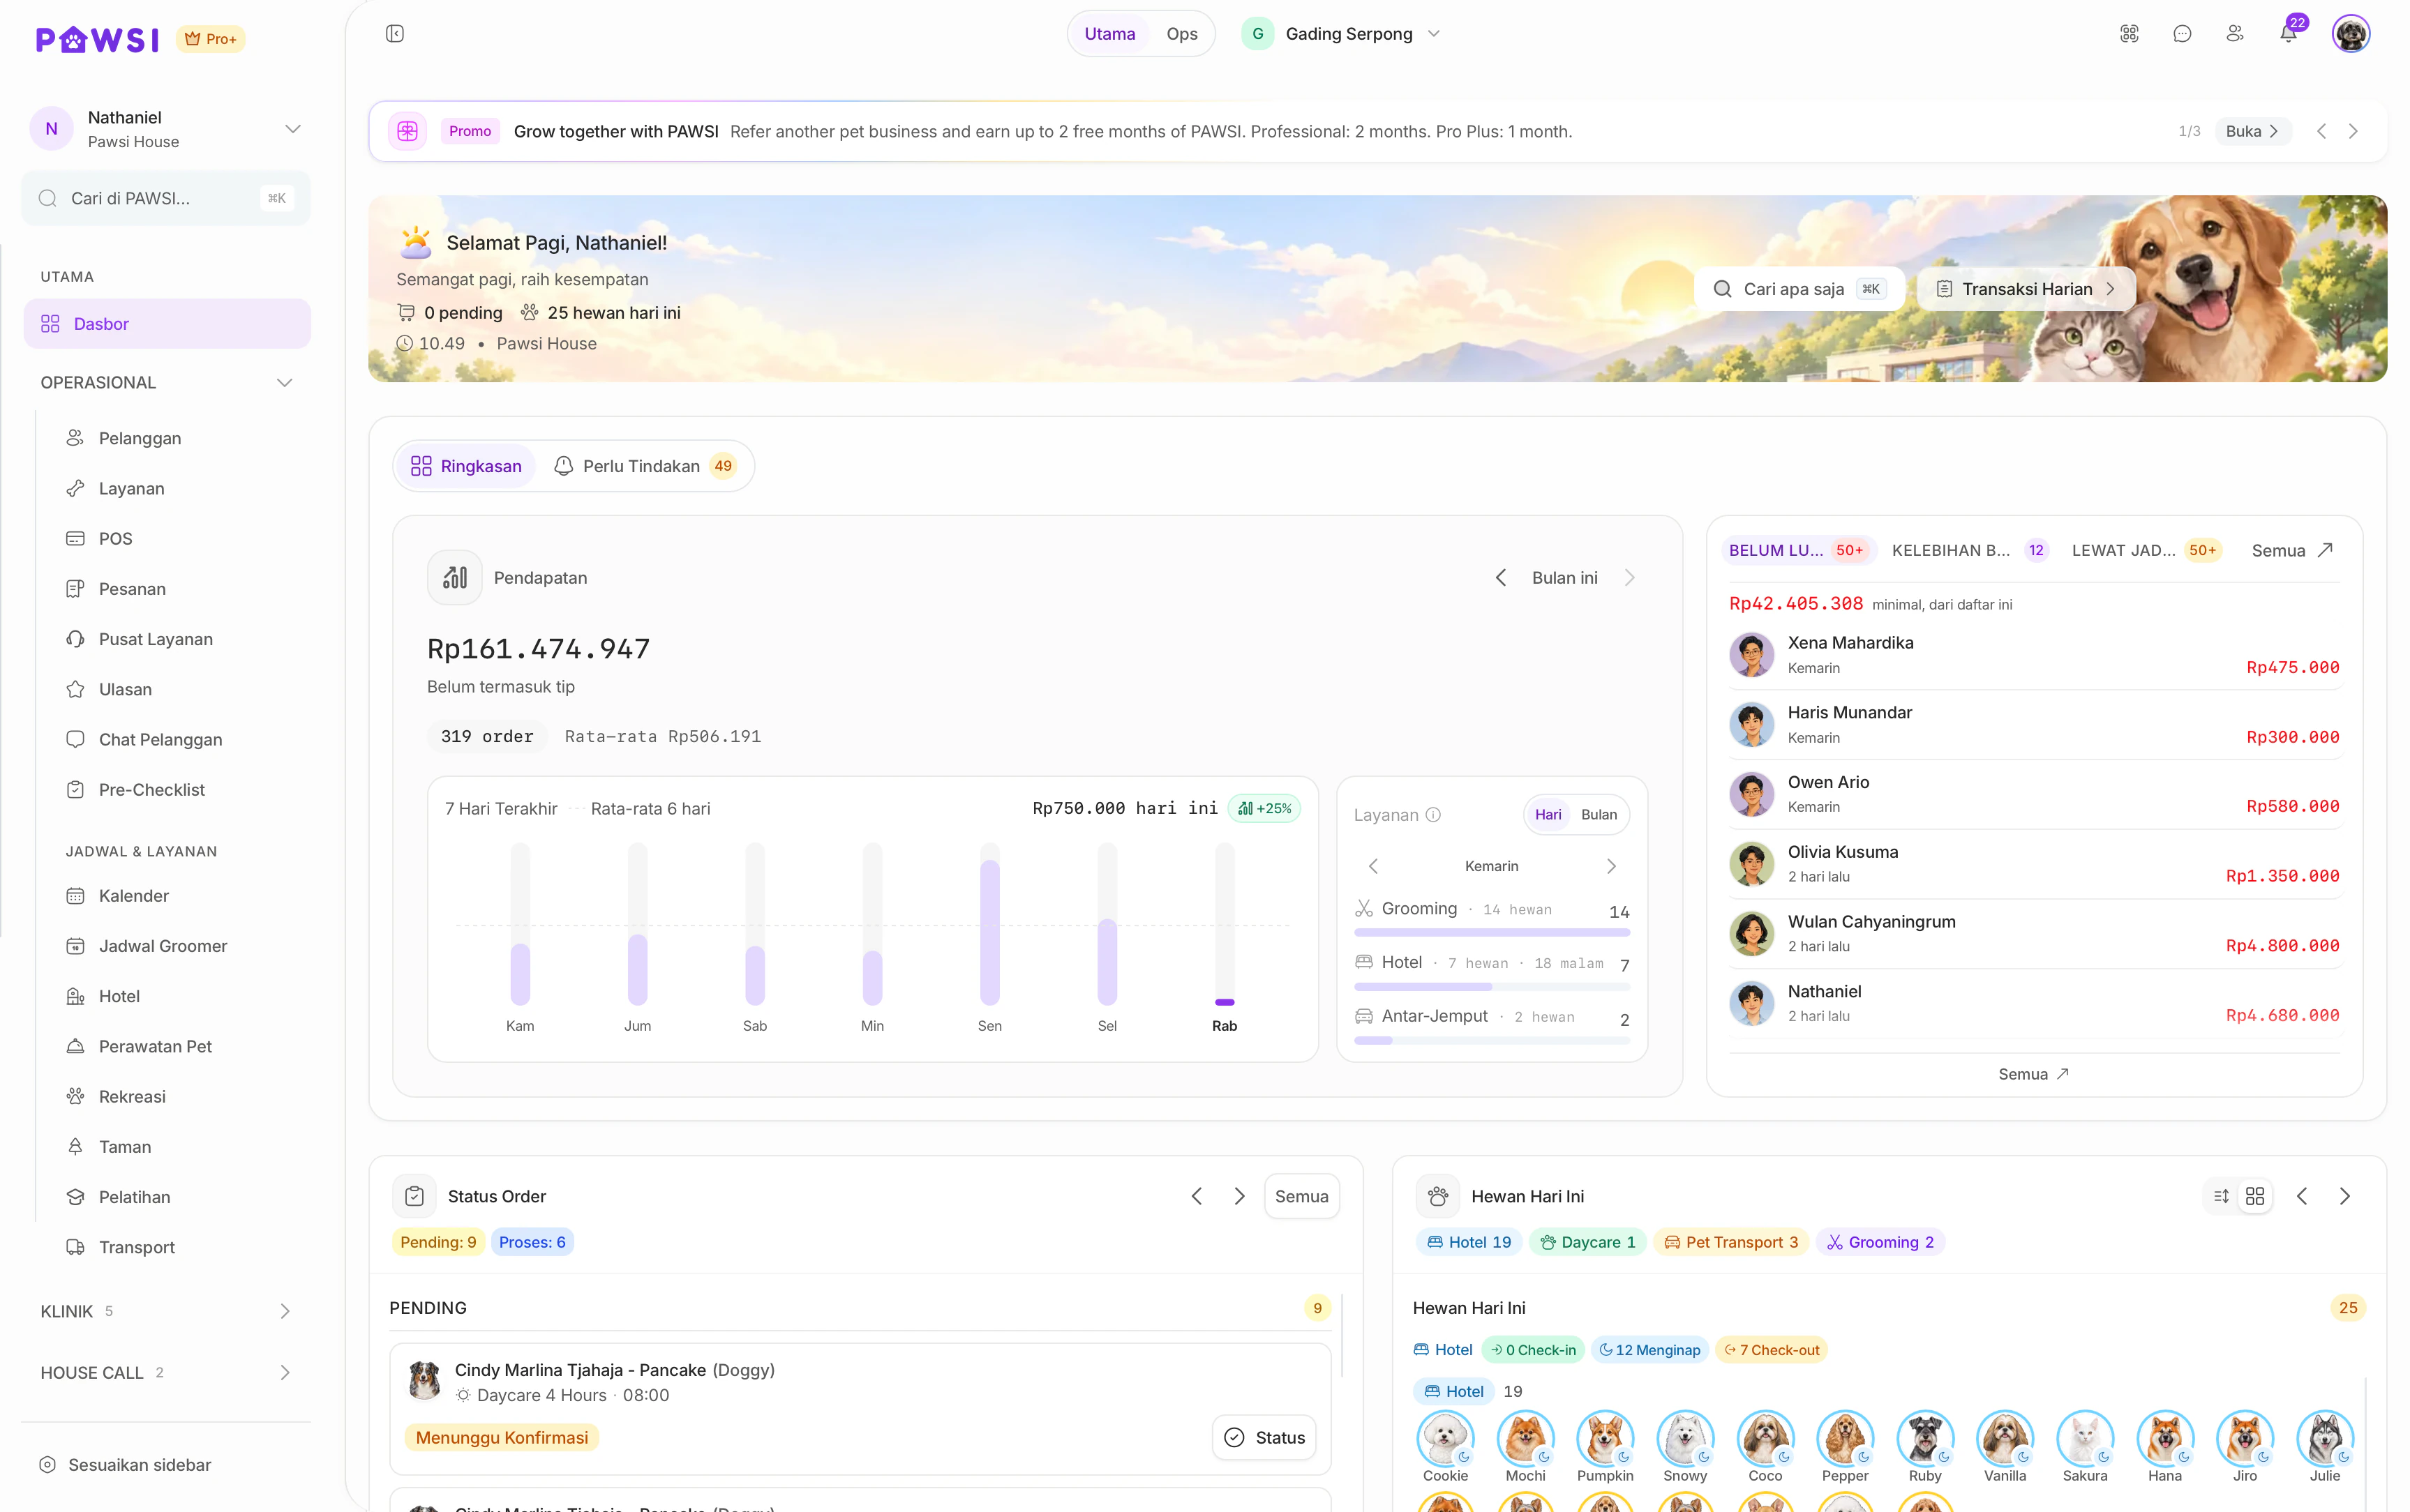Click Semua in Status Order header
The width and height of the screenshot is (2410, 1512).
[1301, 1196]
